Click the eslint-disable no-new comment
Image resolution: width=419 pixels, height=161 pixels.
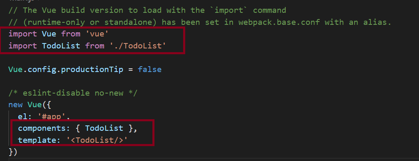[x=73, y=93]
